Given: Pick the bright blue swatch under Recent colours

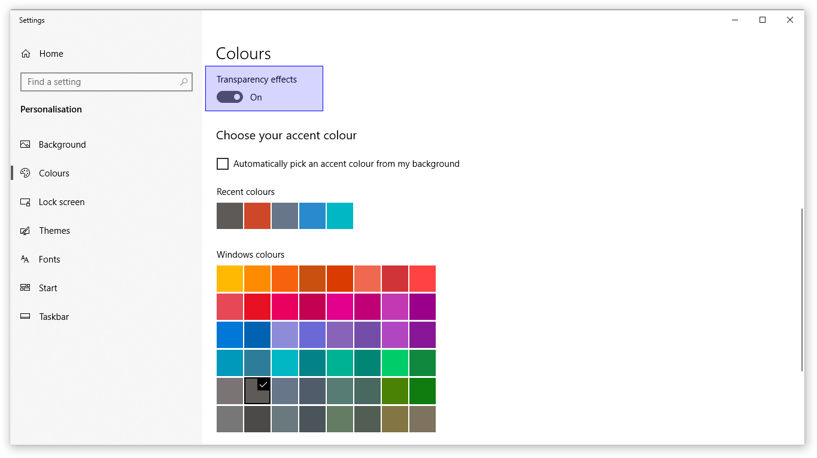Looking at the screenshot, I should pyautogui.click(x=312, y=216).
